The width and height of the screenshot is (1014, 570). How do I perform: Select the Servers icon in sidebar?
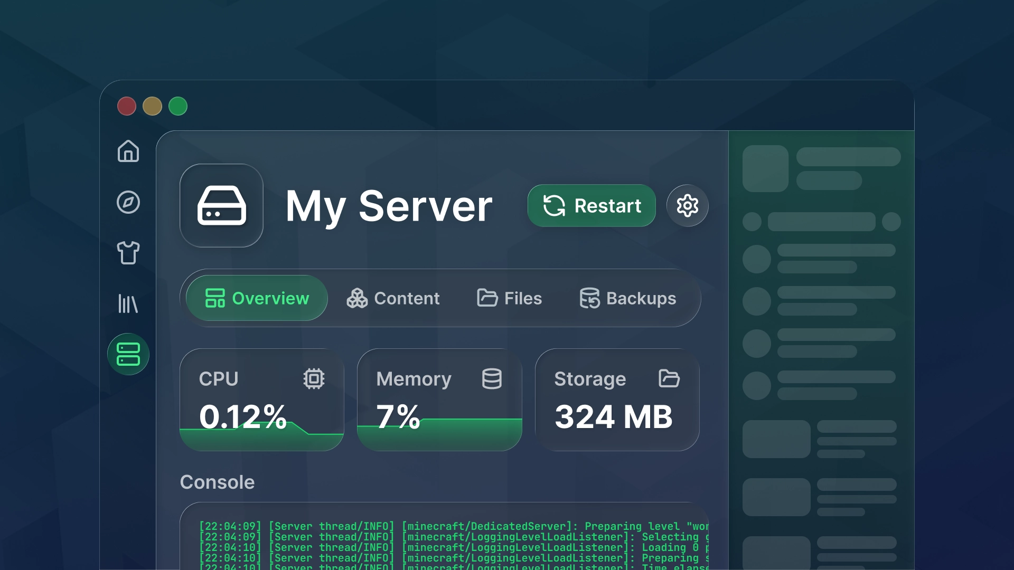(x=128, y=354)
